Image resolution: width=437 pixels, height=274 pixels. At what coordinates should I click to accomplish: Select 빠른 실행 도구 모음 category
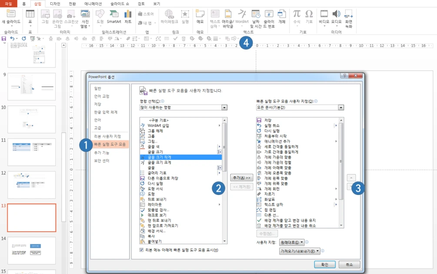(110, 144)
